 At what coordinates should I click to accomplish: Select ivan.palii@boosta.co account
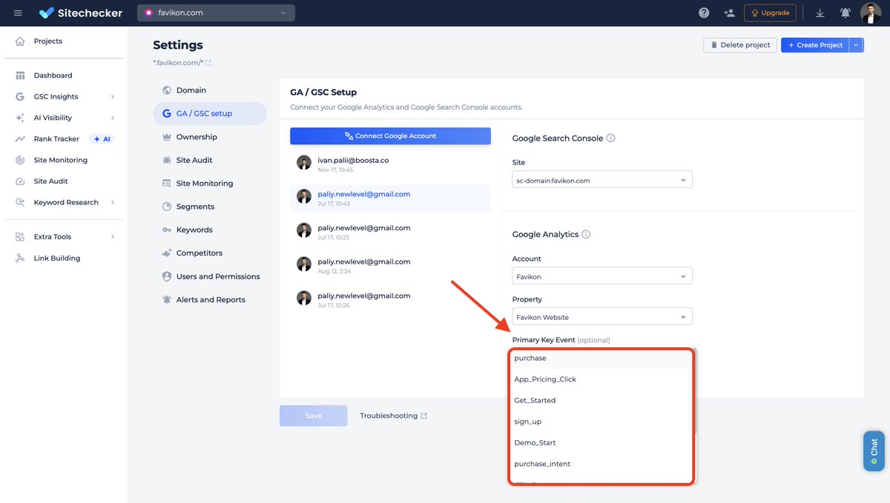click(390, 164)
